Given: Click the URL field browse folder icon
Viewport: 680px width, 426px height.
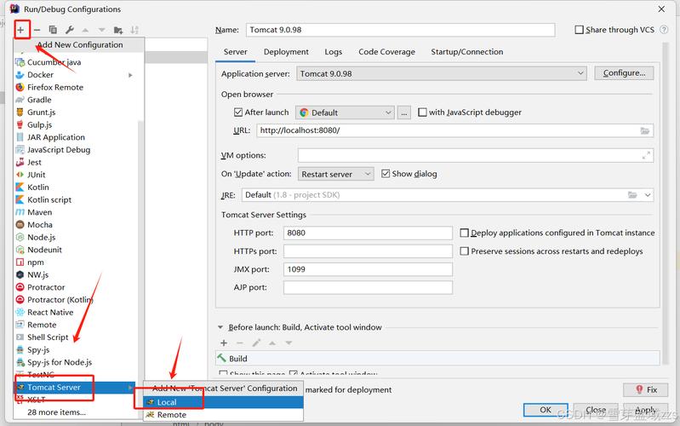Looking at the screenshot, I should point(645,130).
